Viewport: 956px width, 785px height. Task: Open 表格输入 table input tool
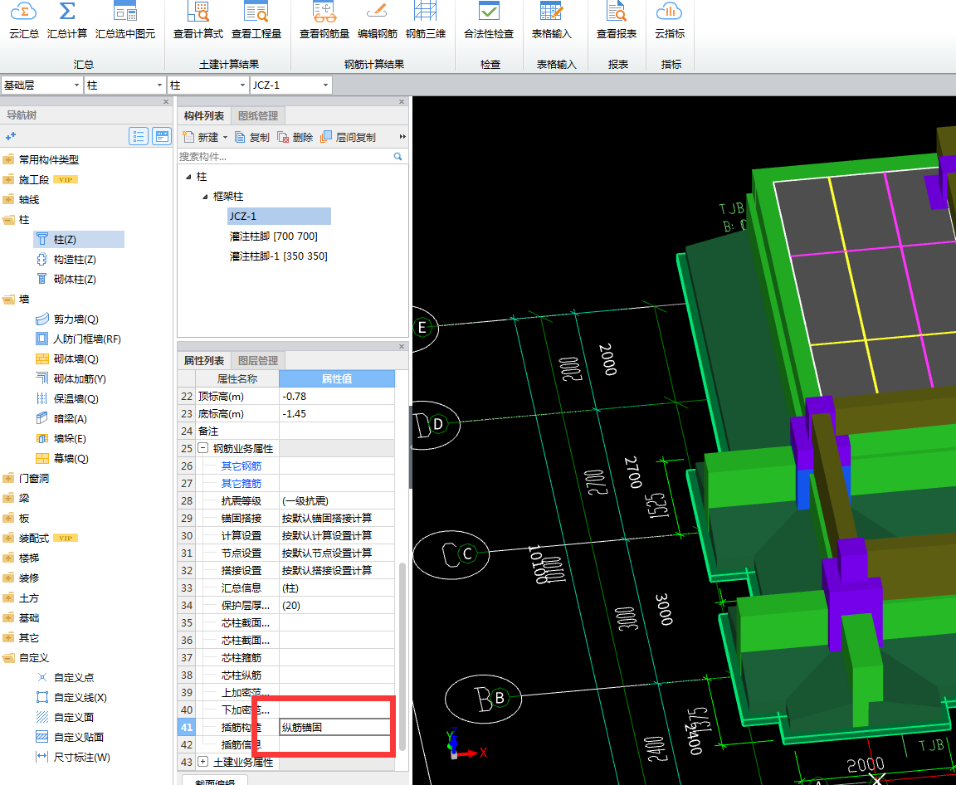pos(551,21)
